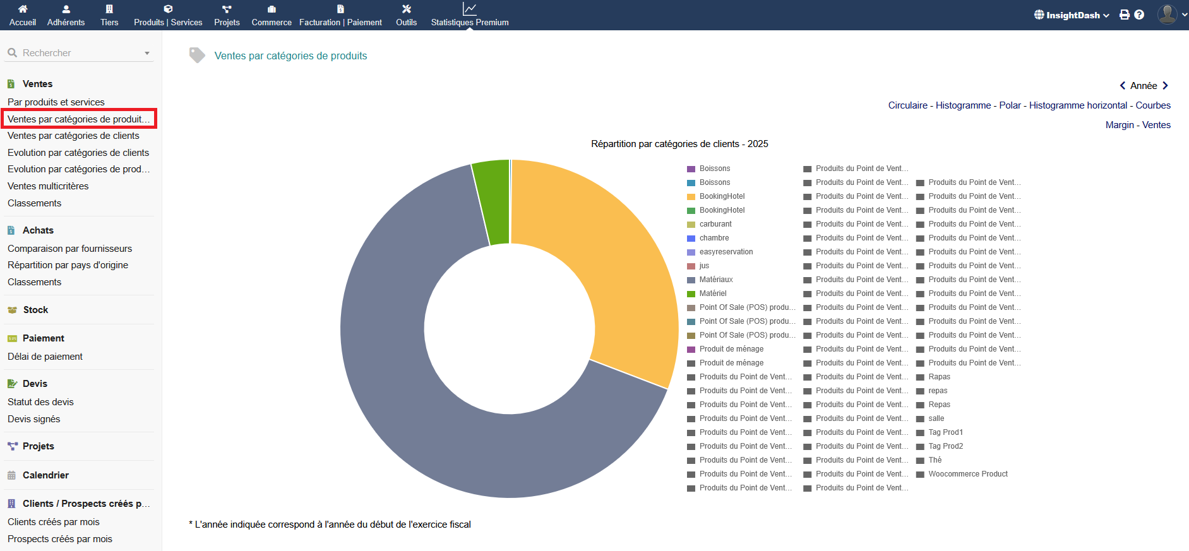Open the help question mark icon

coord(1139,15)
